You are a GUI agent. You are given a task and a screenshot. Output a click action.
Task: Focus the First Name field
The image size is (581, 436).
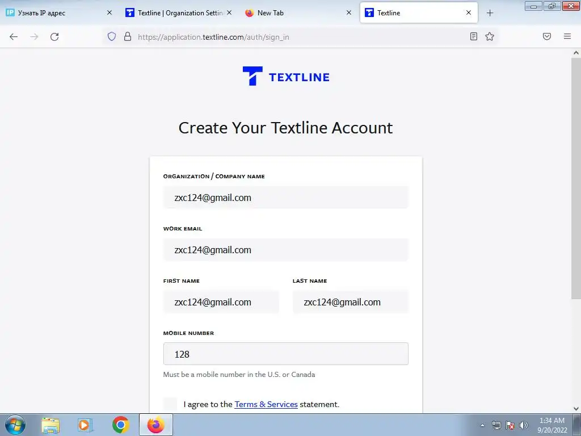[x=221, y=302]
